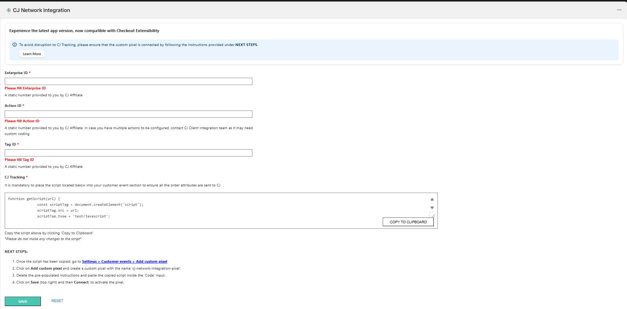Focus the Enterprise ID input field
Image resolution: width=627 pixels, height=309 pixels.
click(129, 81)
